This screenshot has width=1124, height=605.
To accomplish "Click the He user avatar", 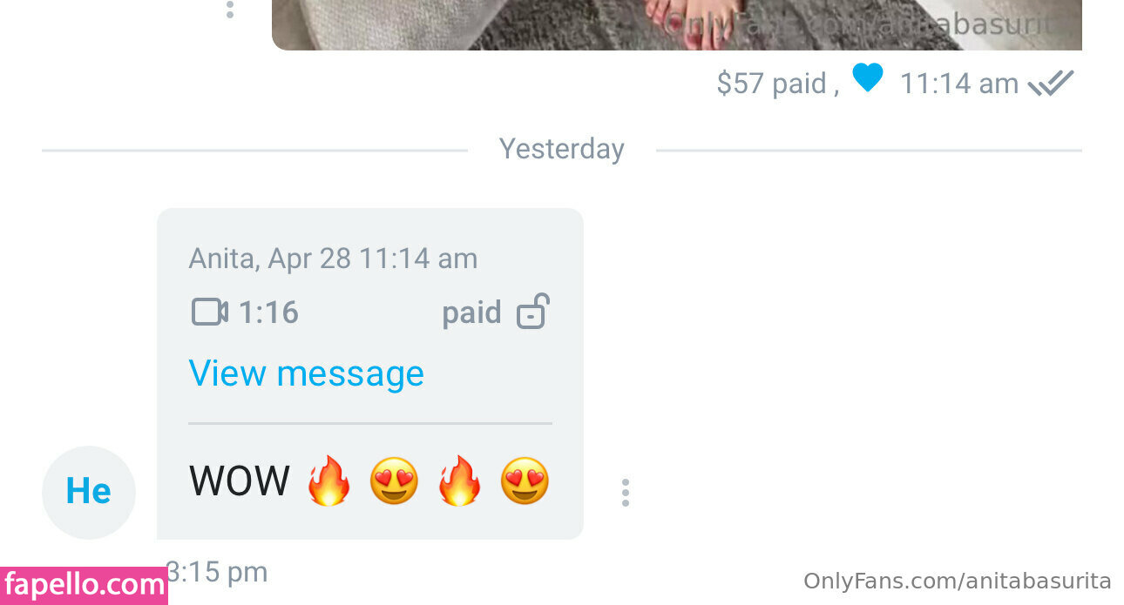I will (89, 492).
